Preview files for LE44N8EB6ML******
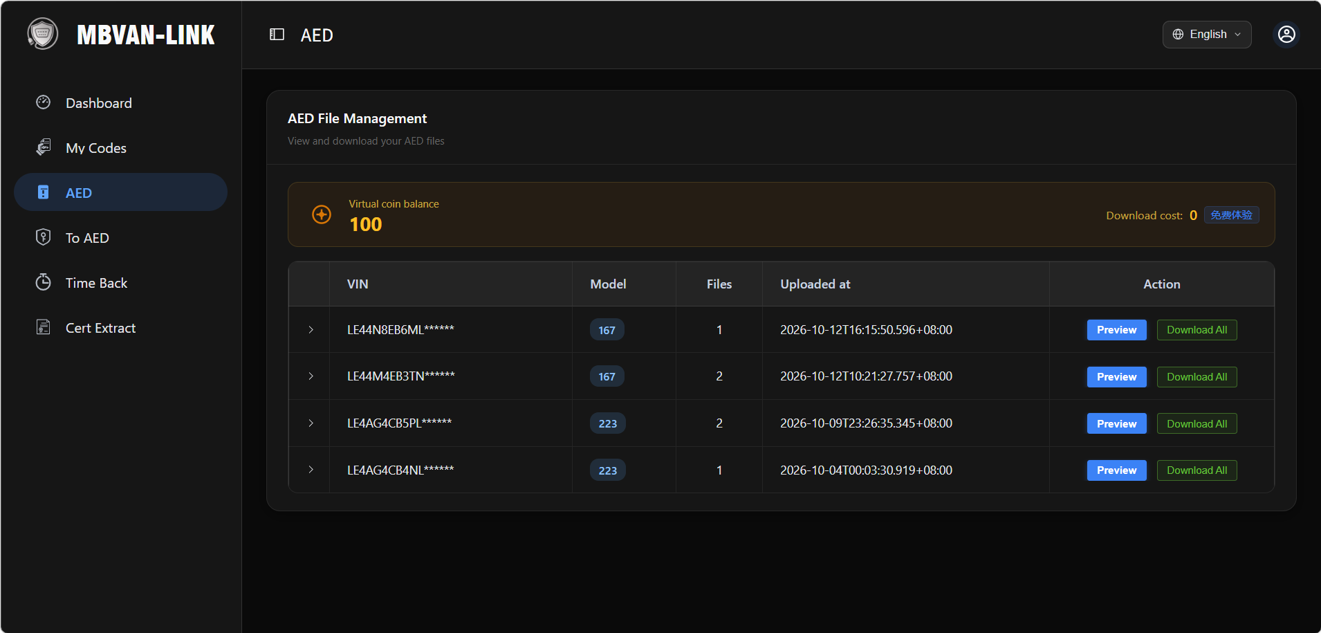Image resolution: width=1321 pixels, height=633 pixels. tap(1116, 330)
